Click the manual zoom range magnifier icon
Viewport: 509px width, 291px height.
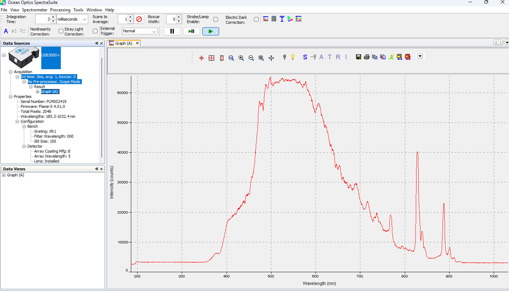pyautogui.click(x=231, y=58)
